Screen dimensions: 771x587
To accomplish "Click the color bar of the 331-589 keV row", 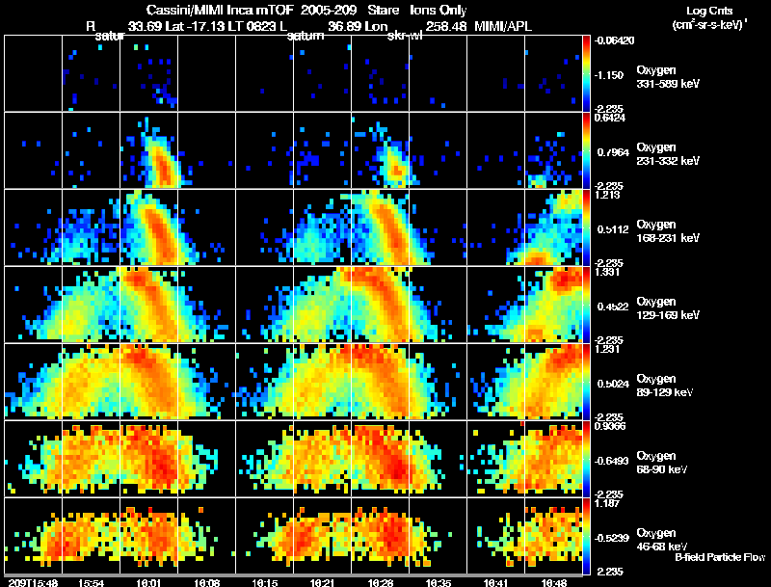I will pos(586,73).
